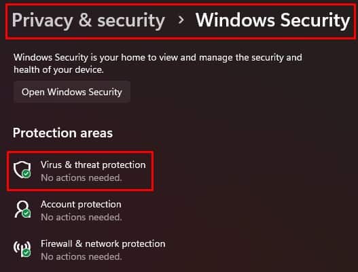Click the Windows Security breadcrumb title
The image size is (358, 272).
(272, 20)
